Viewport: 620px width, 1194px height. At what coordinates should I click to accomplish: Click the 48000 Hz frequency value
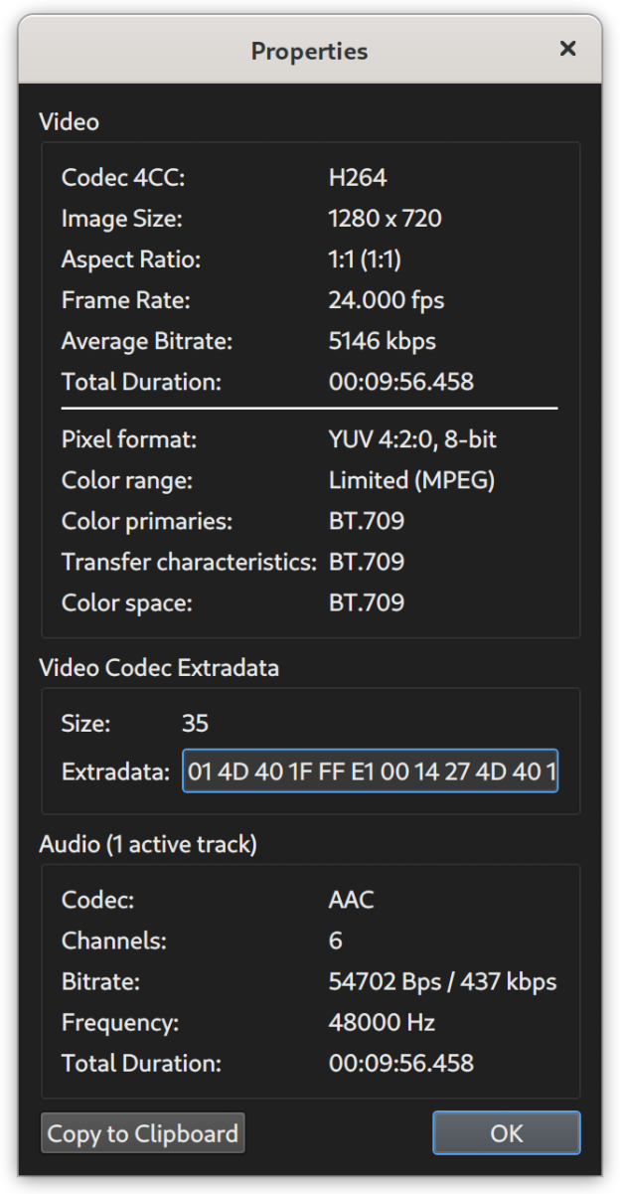point(382,1023)
